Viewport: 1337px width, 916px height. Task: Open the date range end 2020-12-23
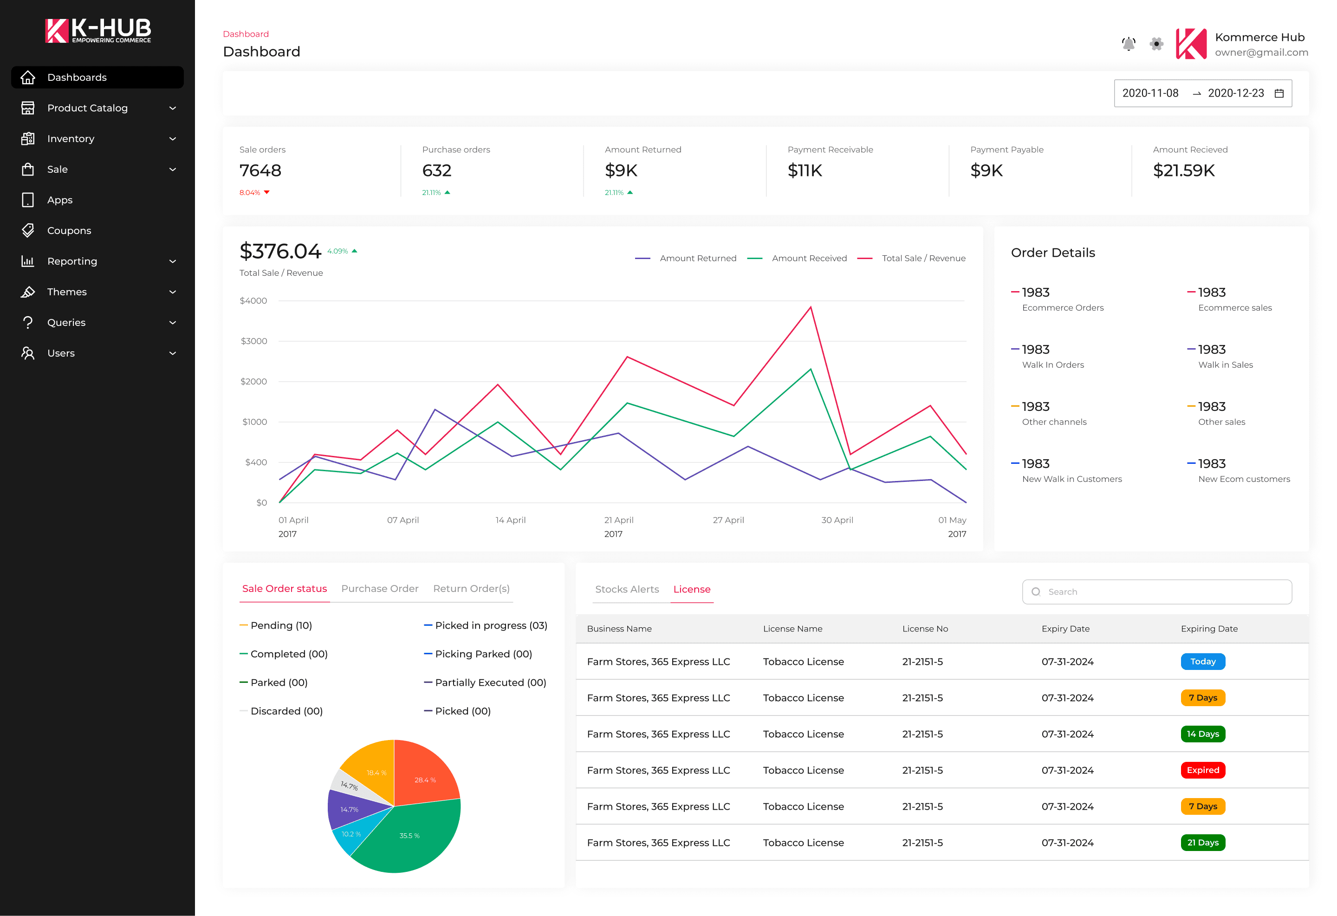(1236, 93)
